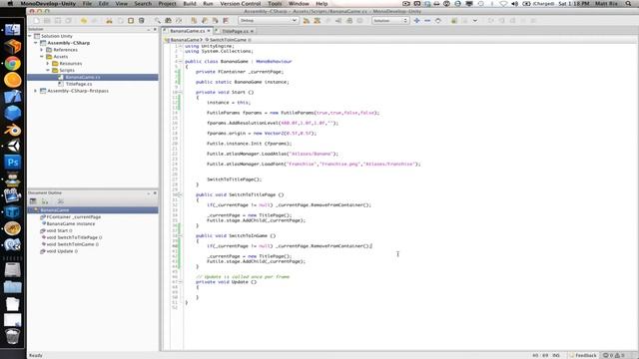Viewport: 639px width, 359px height.
Task: Click the zoom-out minus toolbar icon
Action: (x=427, y=20)
